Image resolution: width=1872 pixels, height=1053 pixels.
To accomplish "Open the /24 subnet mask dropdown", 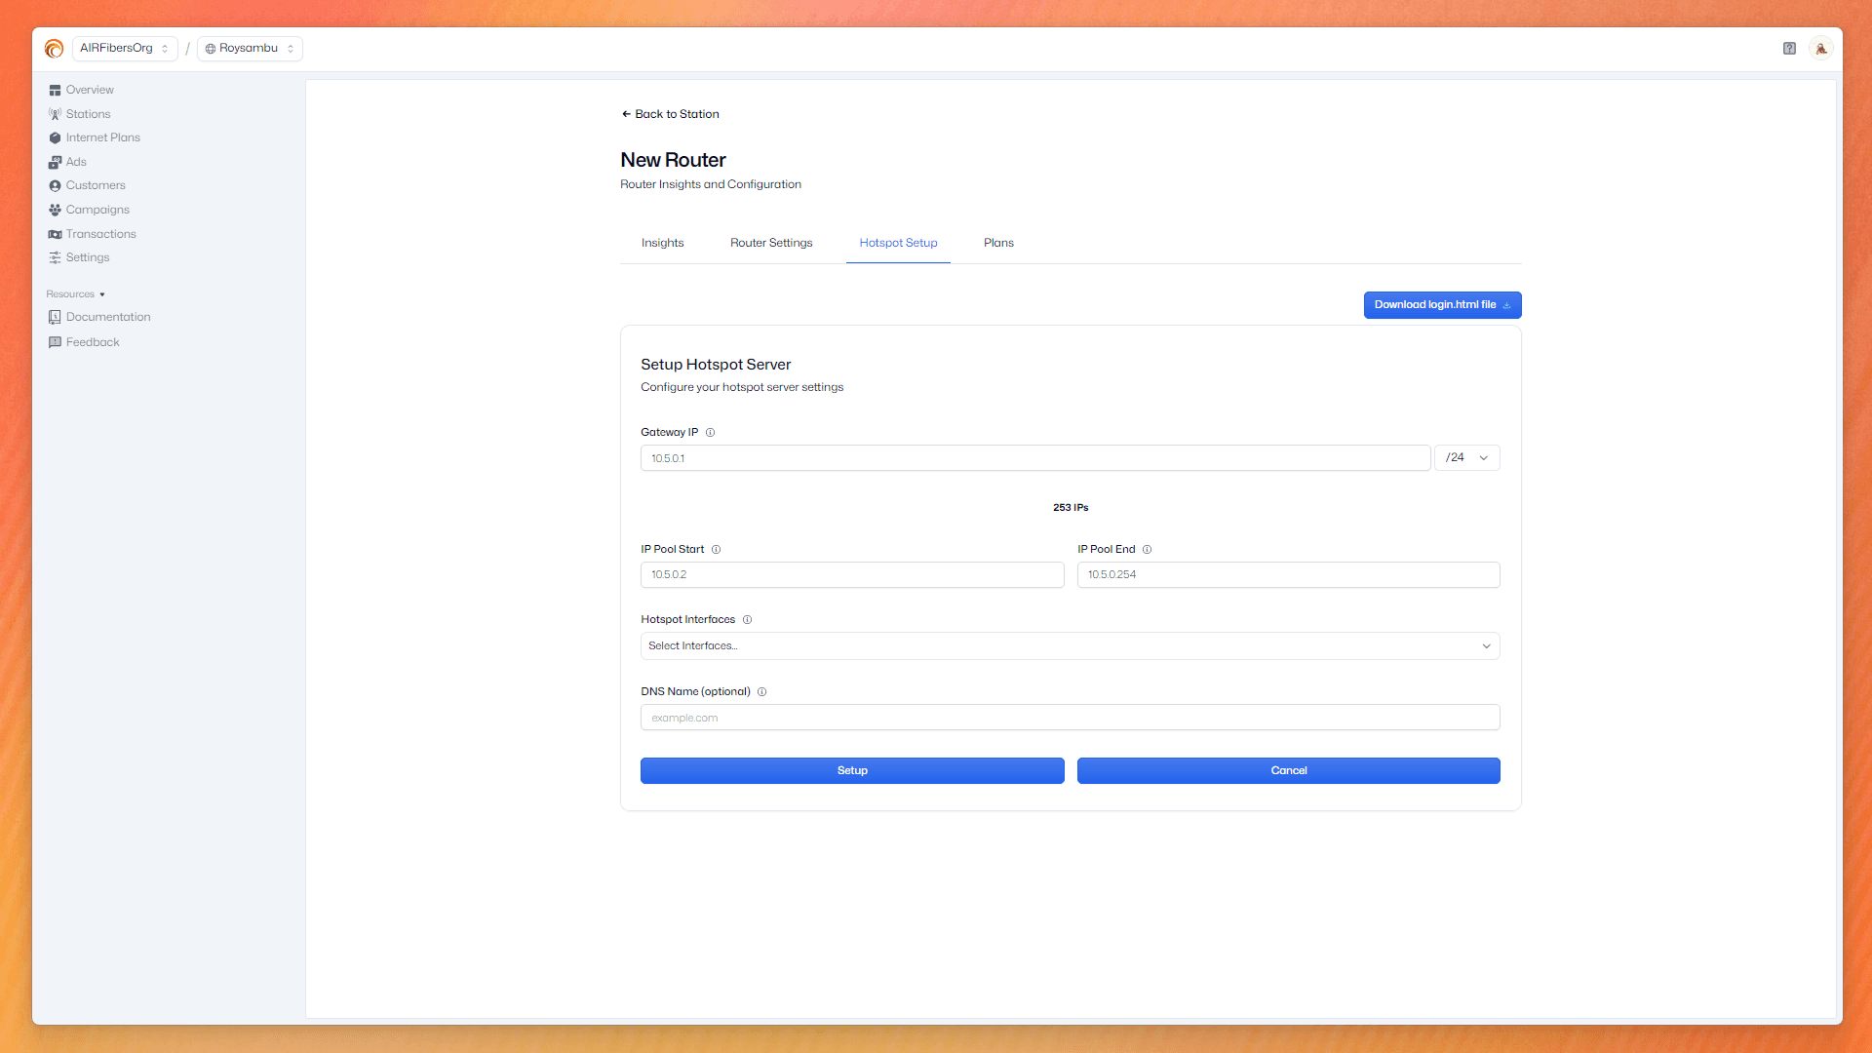I will click(1466, 457).
